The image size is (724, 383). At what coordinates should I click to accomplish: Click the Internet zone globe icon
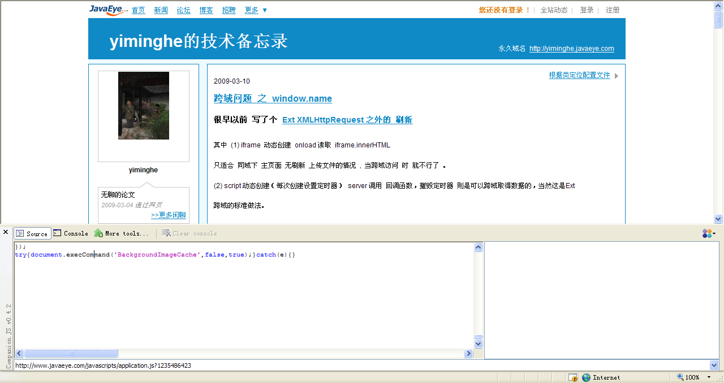tap(586, 377)
